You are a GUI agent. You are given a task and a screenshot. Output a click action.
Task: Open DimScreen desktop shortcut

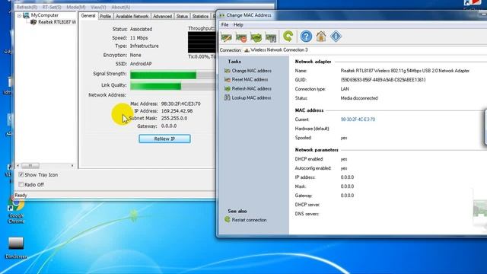[16, 247]
